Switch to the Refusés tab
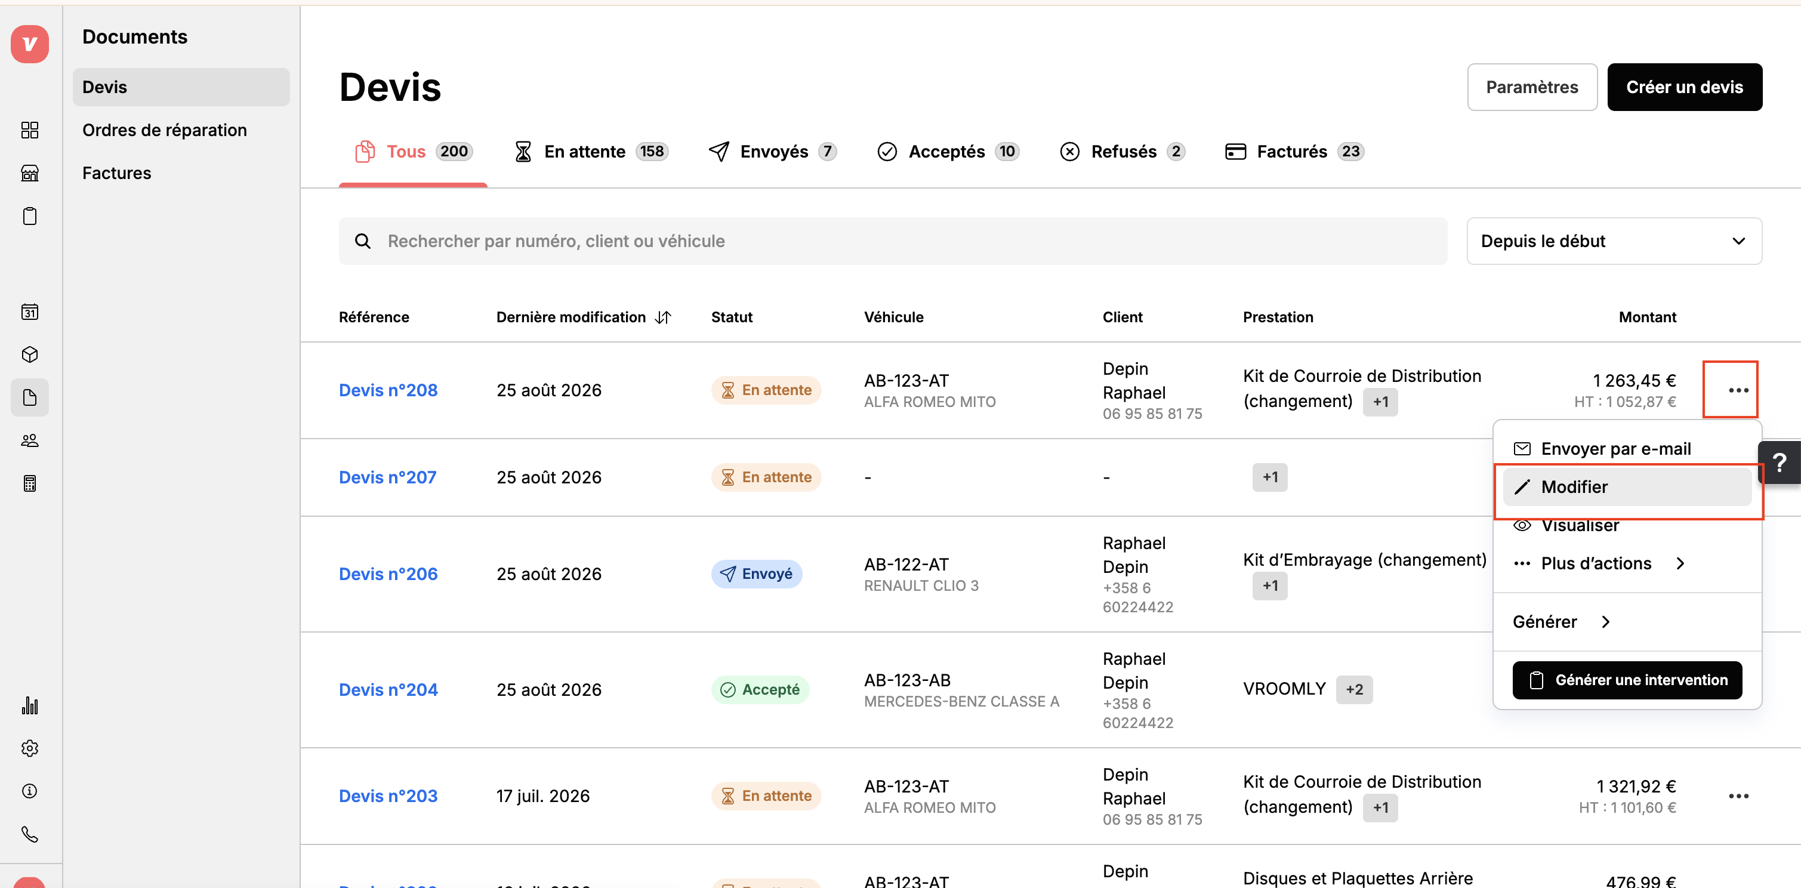This screenshot has width=1801, height=888. (1123, 152)
